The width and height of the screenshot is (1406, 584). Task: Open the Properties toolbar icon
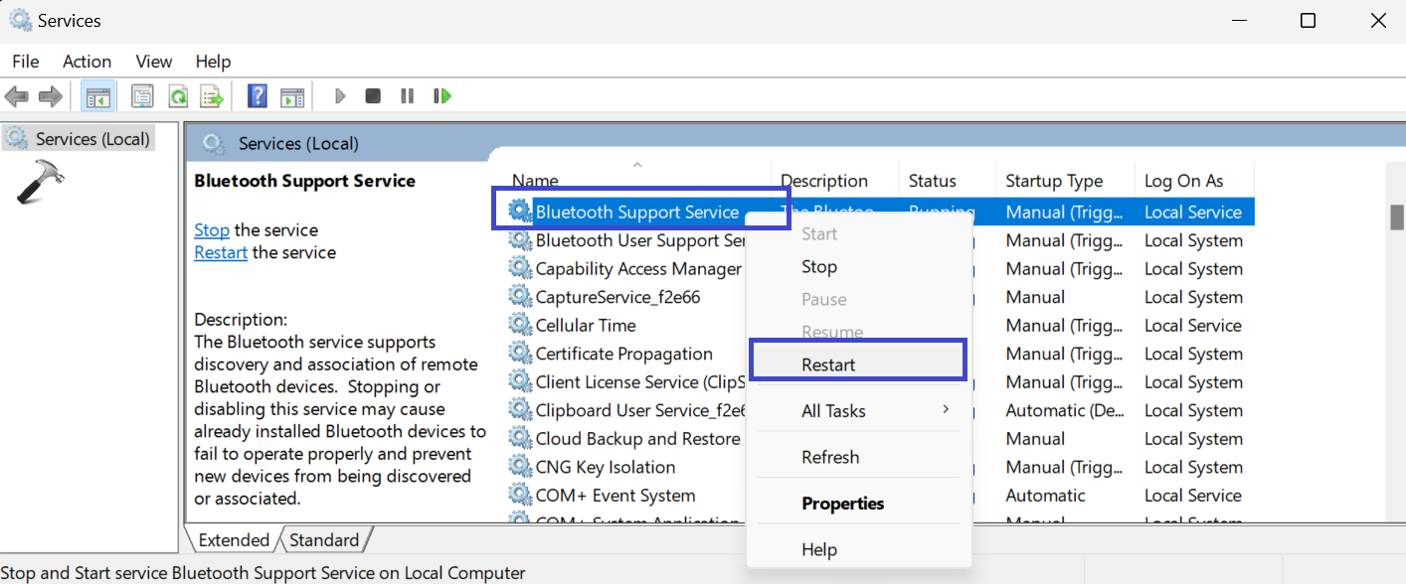pyautogui.click(x=142, y=96)
